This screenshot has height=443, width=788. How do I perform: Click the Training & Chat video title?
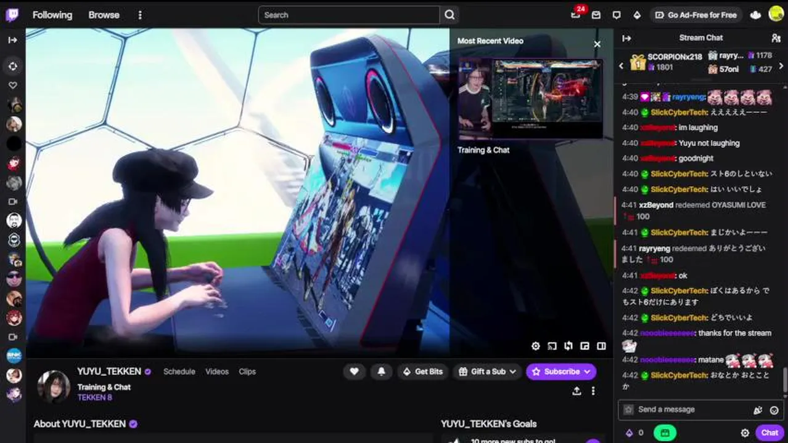[x=483, y=150]
